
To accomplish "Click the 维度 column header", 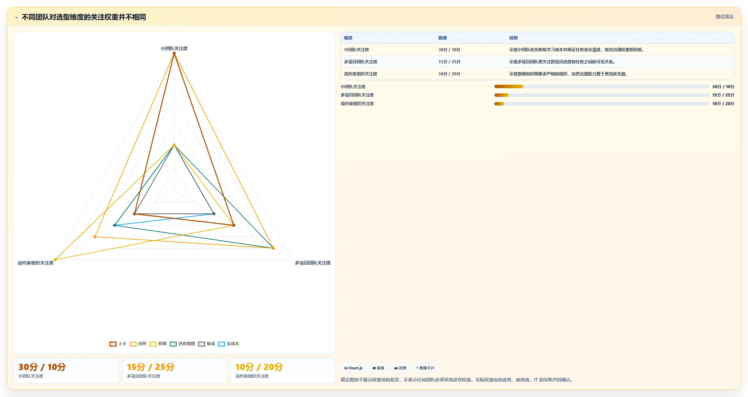I will 348,38.
